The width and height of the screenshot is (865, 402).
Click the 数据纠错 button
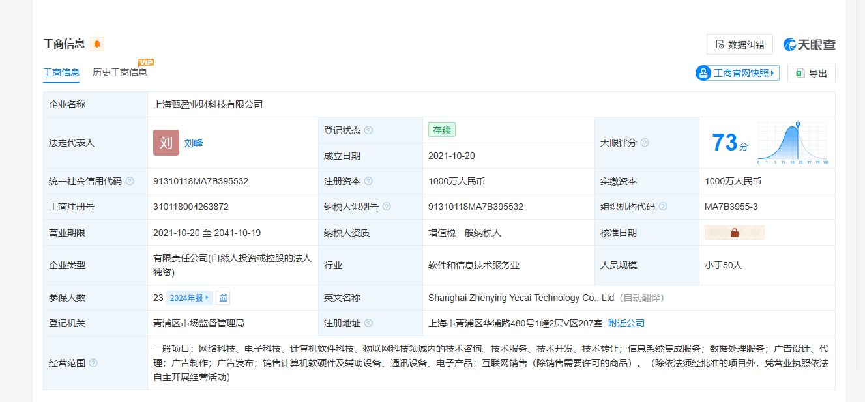point(739,44)
